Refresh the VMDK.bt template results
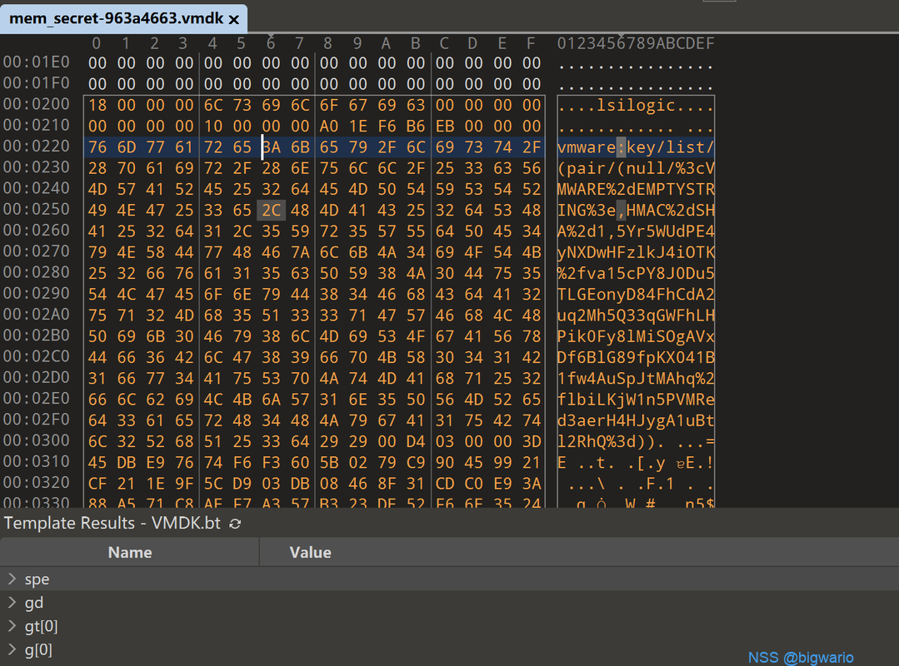The image size is (899, 666). click(236, 524)
